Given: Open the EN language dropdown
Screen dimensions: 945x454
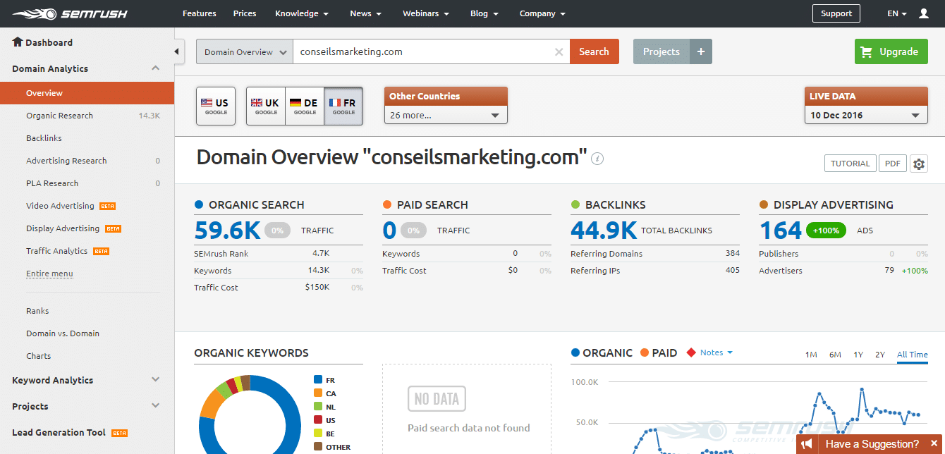Looking at the screenshot, I should coord(897,13).
